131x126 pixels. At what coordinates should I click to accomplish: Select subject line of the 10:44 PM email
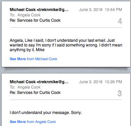35,20
